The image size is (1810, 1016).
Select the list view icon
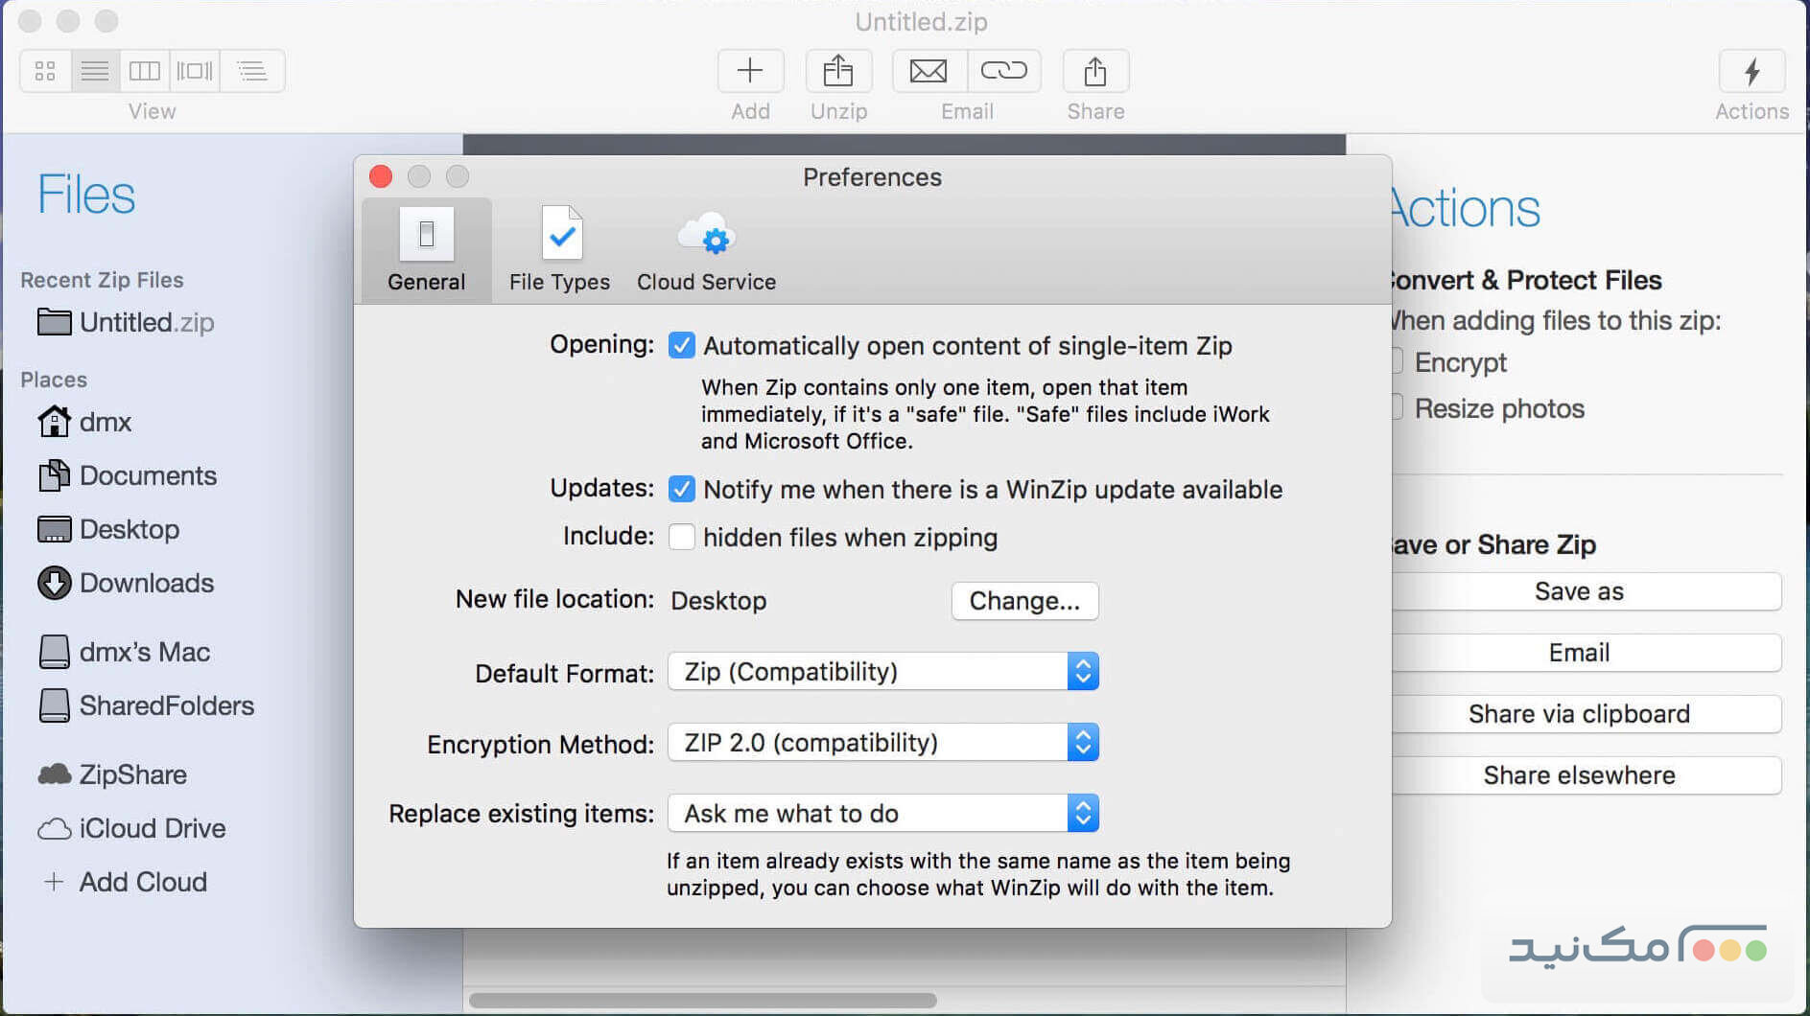(x=94, y=70)
